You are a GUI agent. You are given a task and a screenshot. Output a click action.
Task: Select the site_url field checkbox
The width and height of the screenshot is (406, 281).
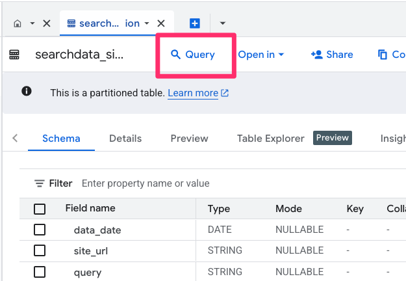coord(40,250)
